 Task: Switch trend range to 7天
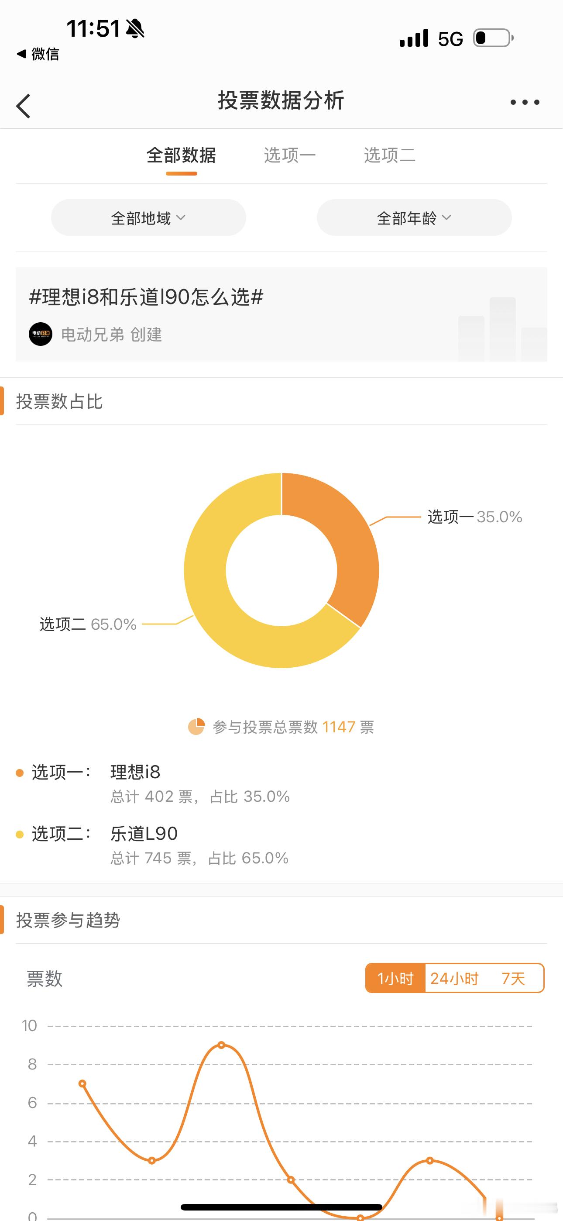coord(514,978)
